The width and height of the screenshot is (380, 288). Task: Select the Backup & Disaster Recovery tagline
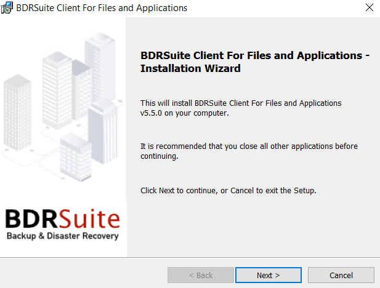coord(63,236)
